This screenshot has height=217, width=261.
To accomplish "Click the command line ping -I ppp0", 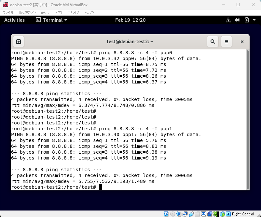I will pos(92,53).
